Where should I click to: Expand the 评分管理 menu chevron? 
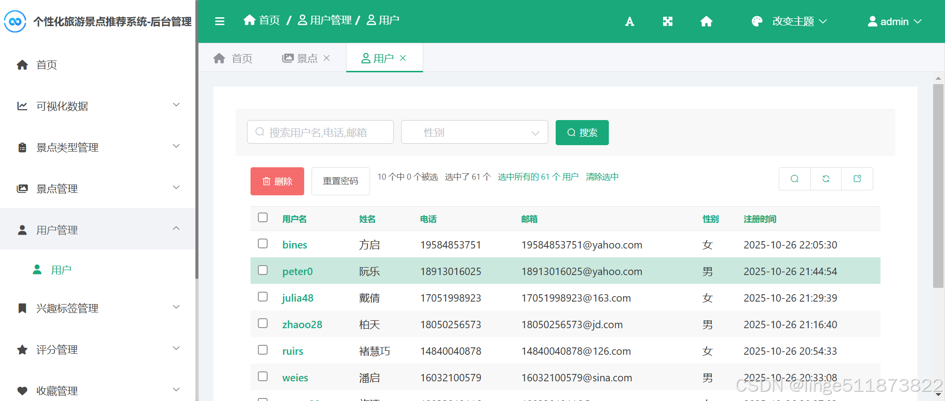click(176, 348)
